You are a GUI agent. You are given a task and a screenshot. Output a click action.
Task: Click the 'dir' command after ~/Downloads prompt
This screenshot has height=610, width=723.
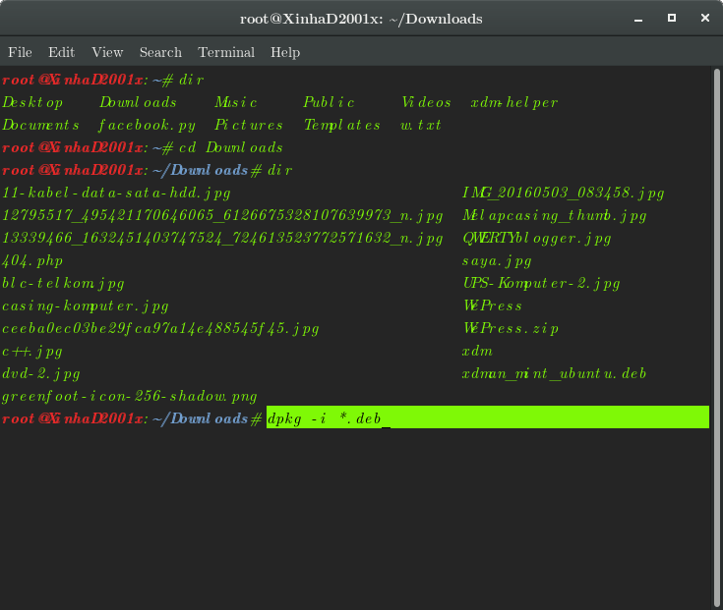click(x=280, y=170)
